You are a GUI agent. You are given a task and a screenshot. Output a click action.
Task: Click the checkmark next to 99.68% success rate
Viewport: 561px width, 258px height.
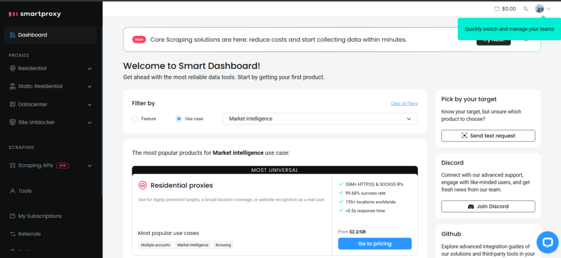pyautogui.click(x=341, y=193)
